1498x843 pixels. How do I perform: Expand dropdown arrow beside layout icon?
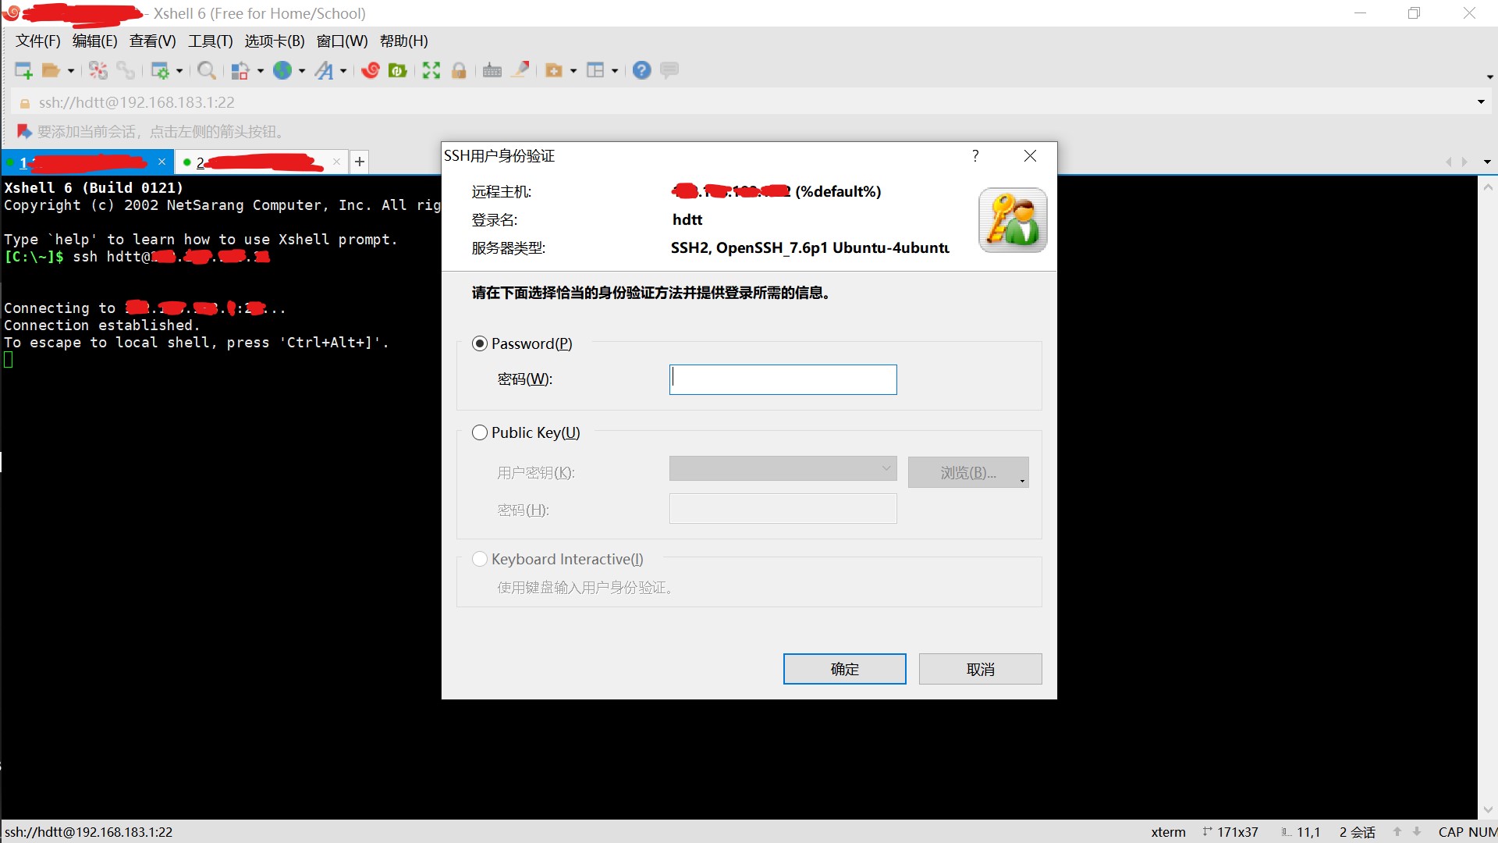click(x=615, y=71)
